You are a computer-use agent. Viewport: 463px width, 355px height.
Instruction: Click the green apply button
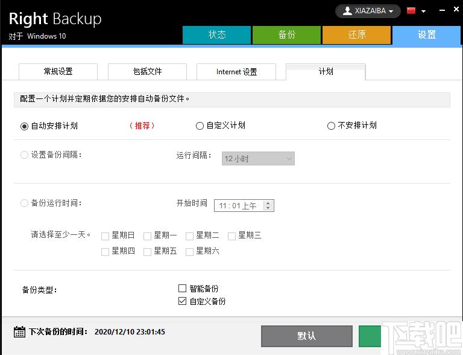pyautogui.click(x=370, y=336)
